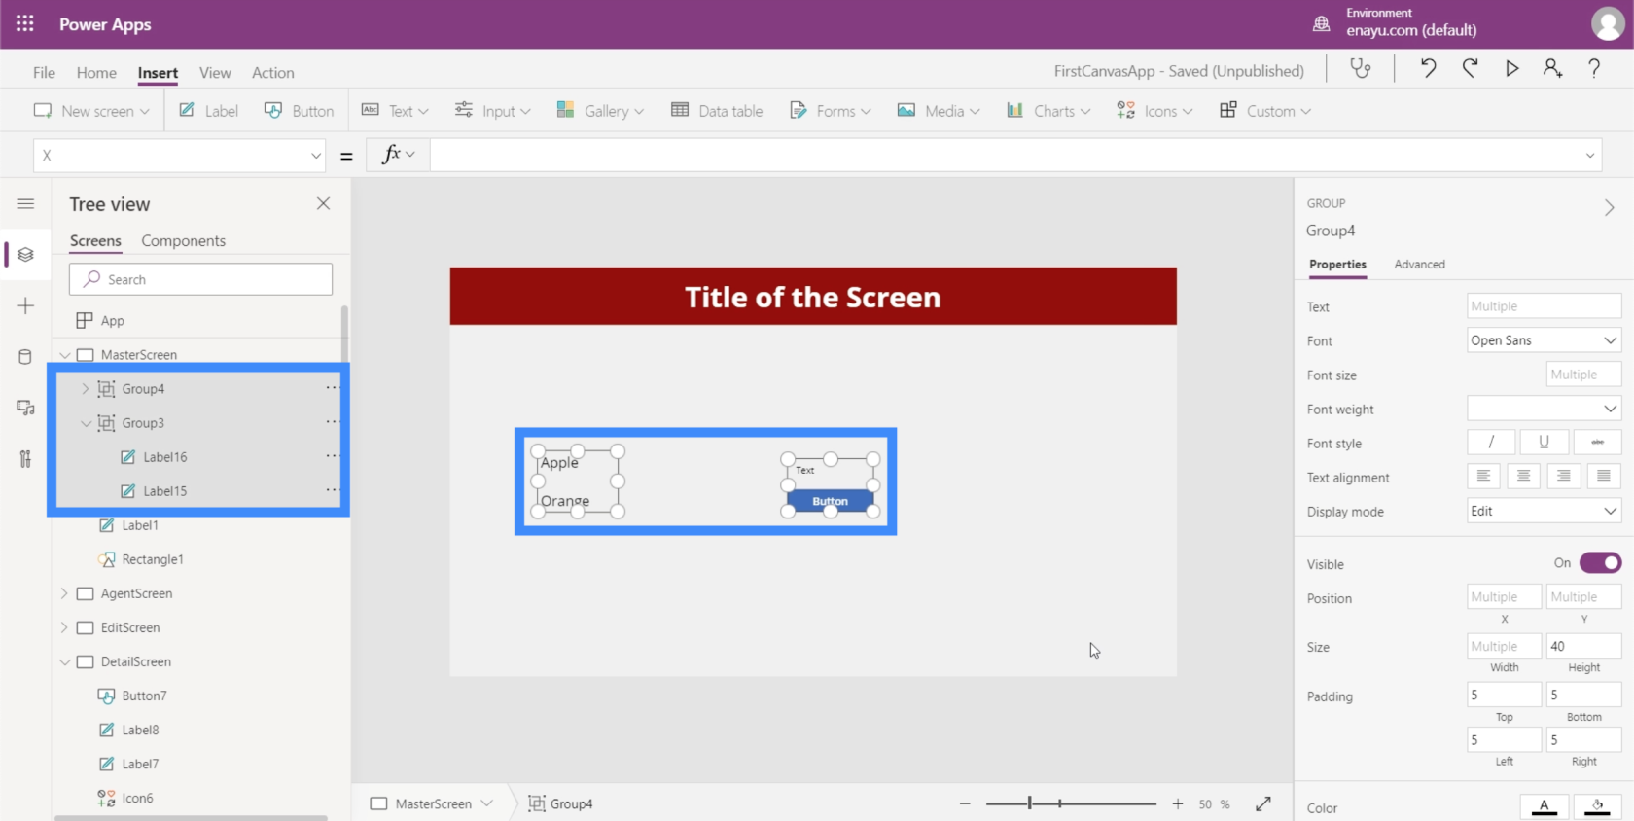This screenshot has height=821, width=1634.
Task: Open the Tree view layers icon
Action: pos(25,255)
